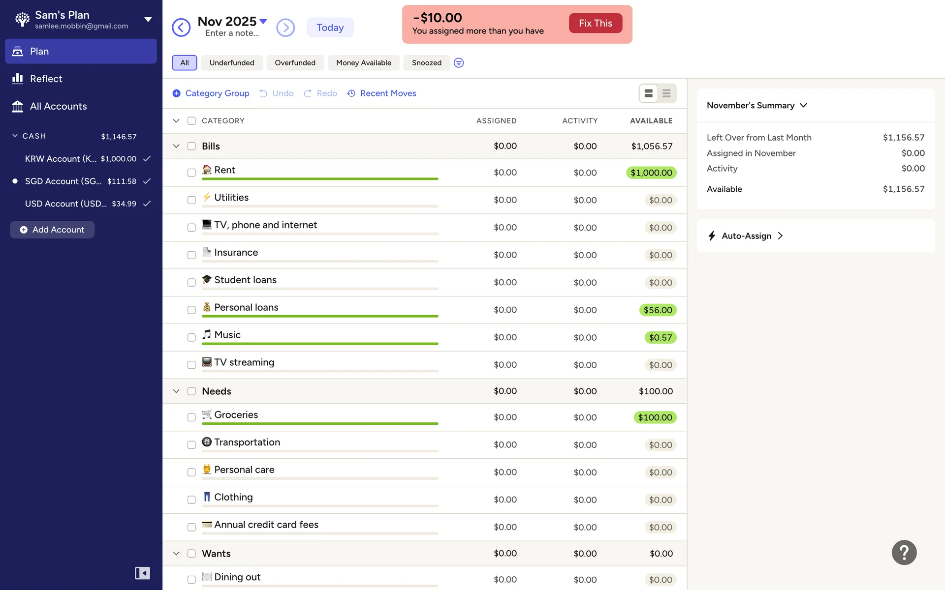Go to next month arrow
Viewport: 945px width, 590px height.
[x=285, y=28]
